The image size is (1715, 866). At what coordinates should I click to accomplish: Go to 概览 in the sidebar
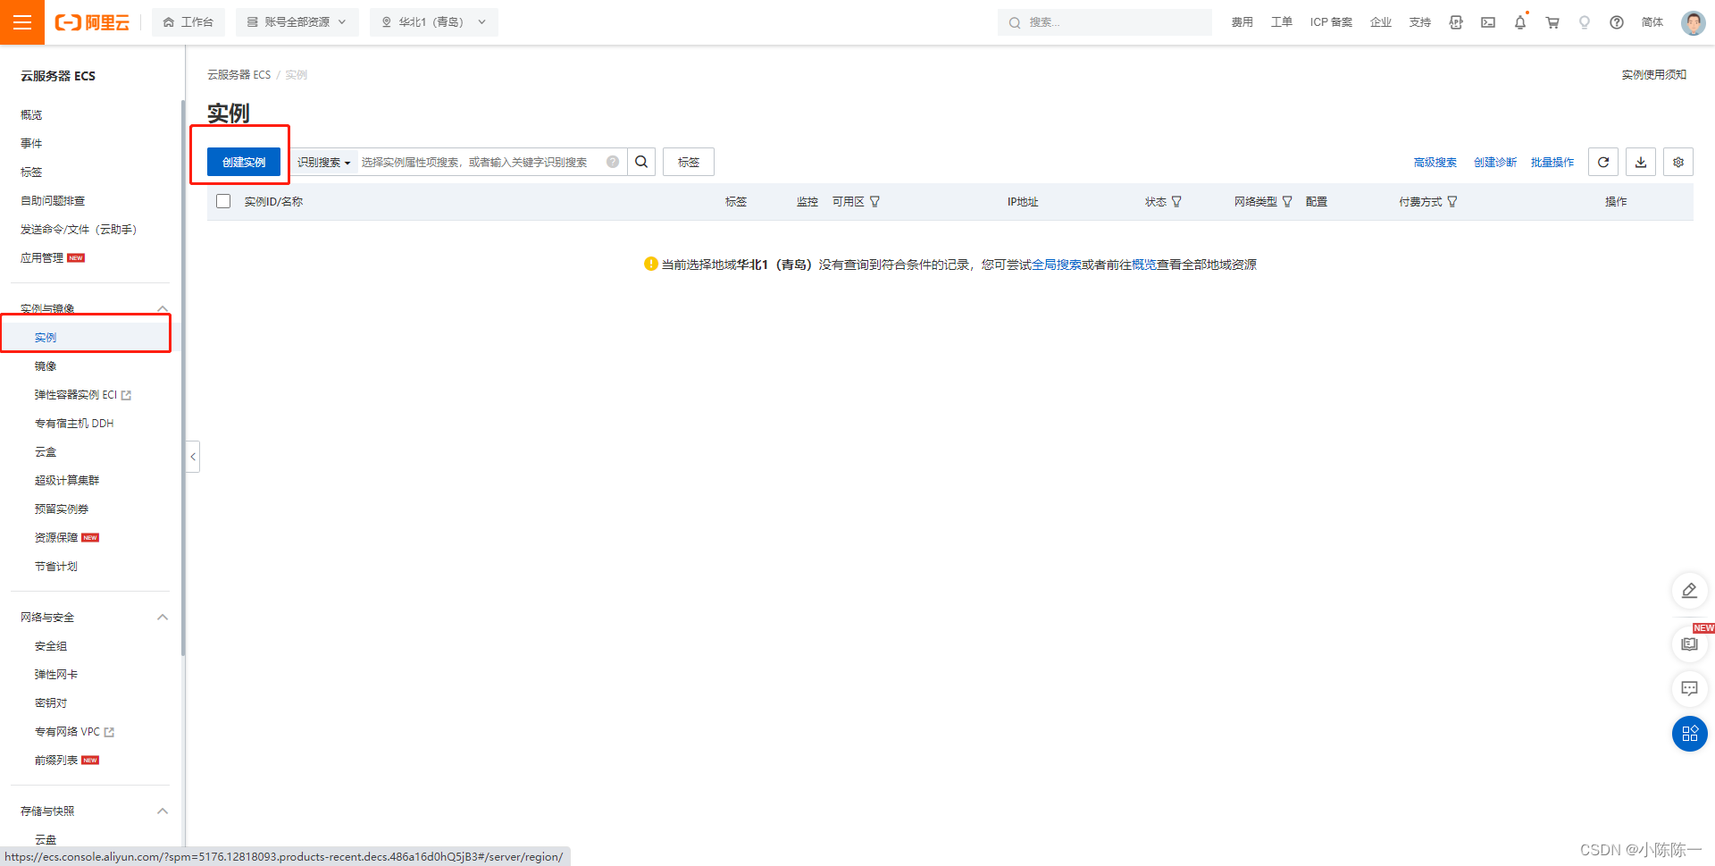31,115
